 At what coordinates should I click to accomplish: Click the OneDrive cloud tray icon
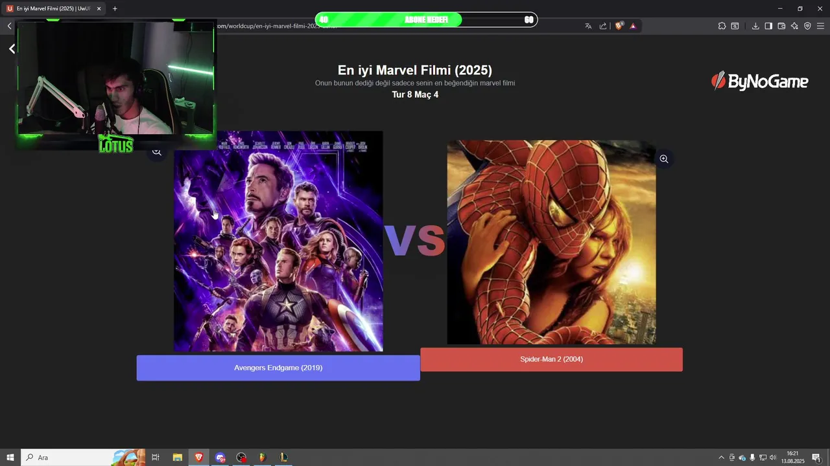[742, 458]
